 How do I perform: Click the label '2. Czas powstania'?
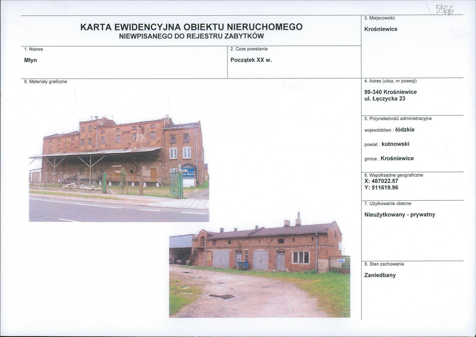pyautogui.click(x=249, y=49)
